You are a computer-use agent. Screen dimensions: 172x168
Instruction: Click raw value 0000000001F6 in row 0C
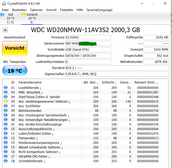coord(148,124)
